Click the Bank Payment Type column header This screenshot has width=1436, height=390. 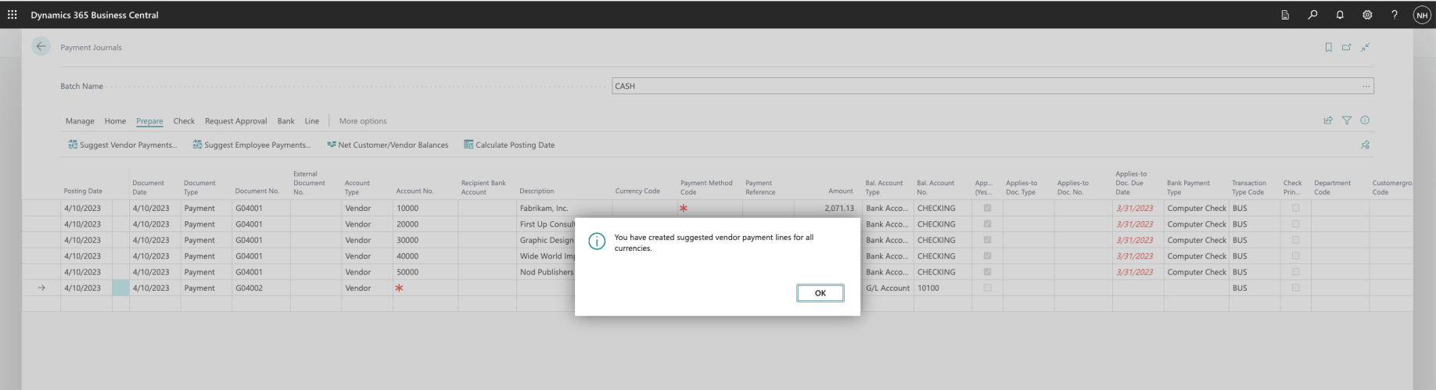[x=1188, y=188]
